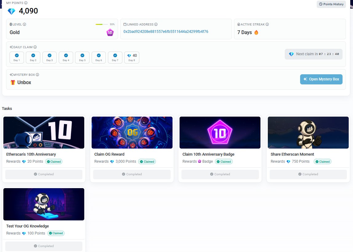
Task: Click Completed button under Claim 10th Anniversary Badge
Action: 220,174
